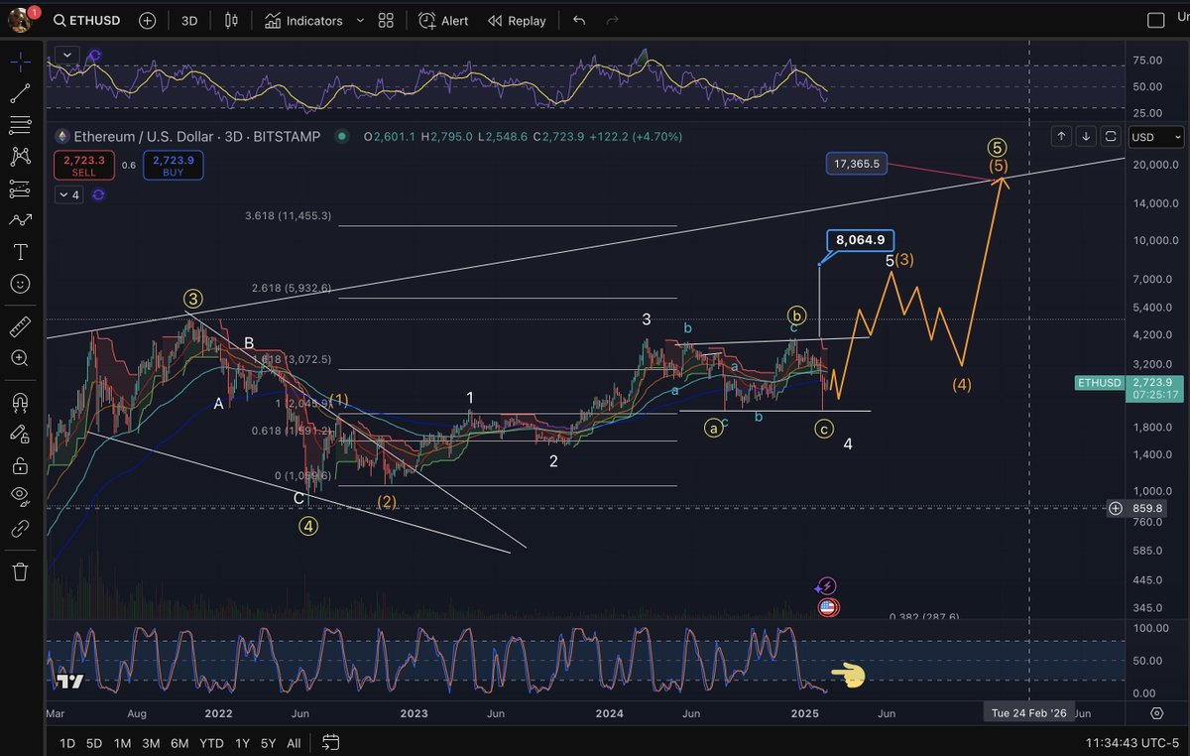Image resolution: width=1190 pixels, height=756 pixels.
Task: Click the plus button beside 859.8
Action: pos(1116,508)
